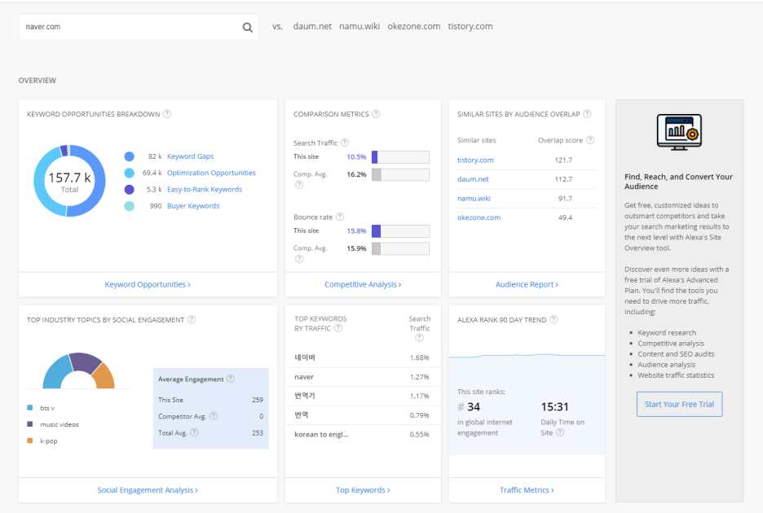Open tistory.com in similar sites list
Image resolution: width=763 pixels, height=513 pixels.
[475, 160]
